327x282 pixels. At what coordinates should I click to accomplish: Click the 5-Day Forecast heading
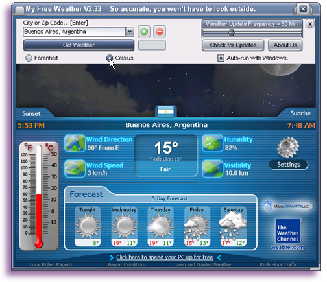point(170,198)
